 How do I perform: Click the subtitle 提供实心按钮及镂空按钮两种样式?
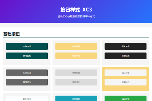(x=76, y=16)
